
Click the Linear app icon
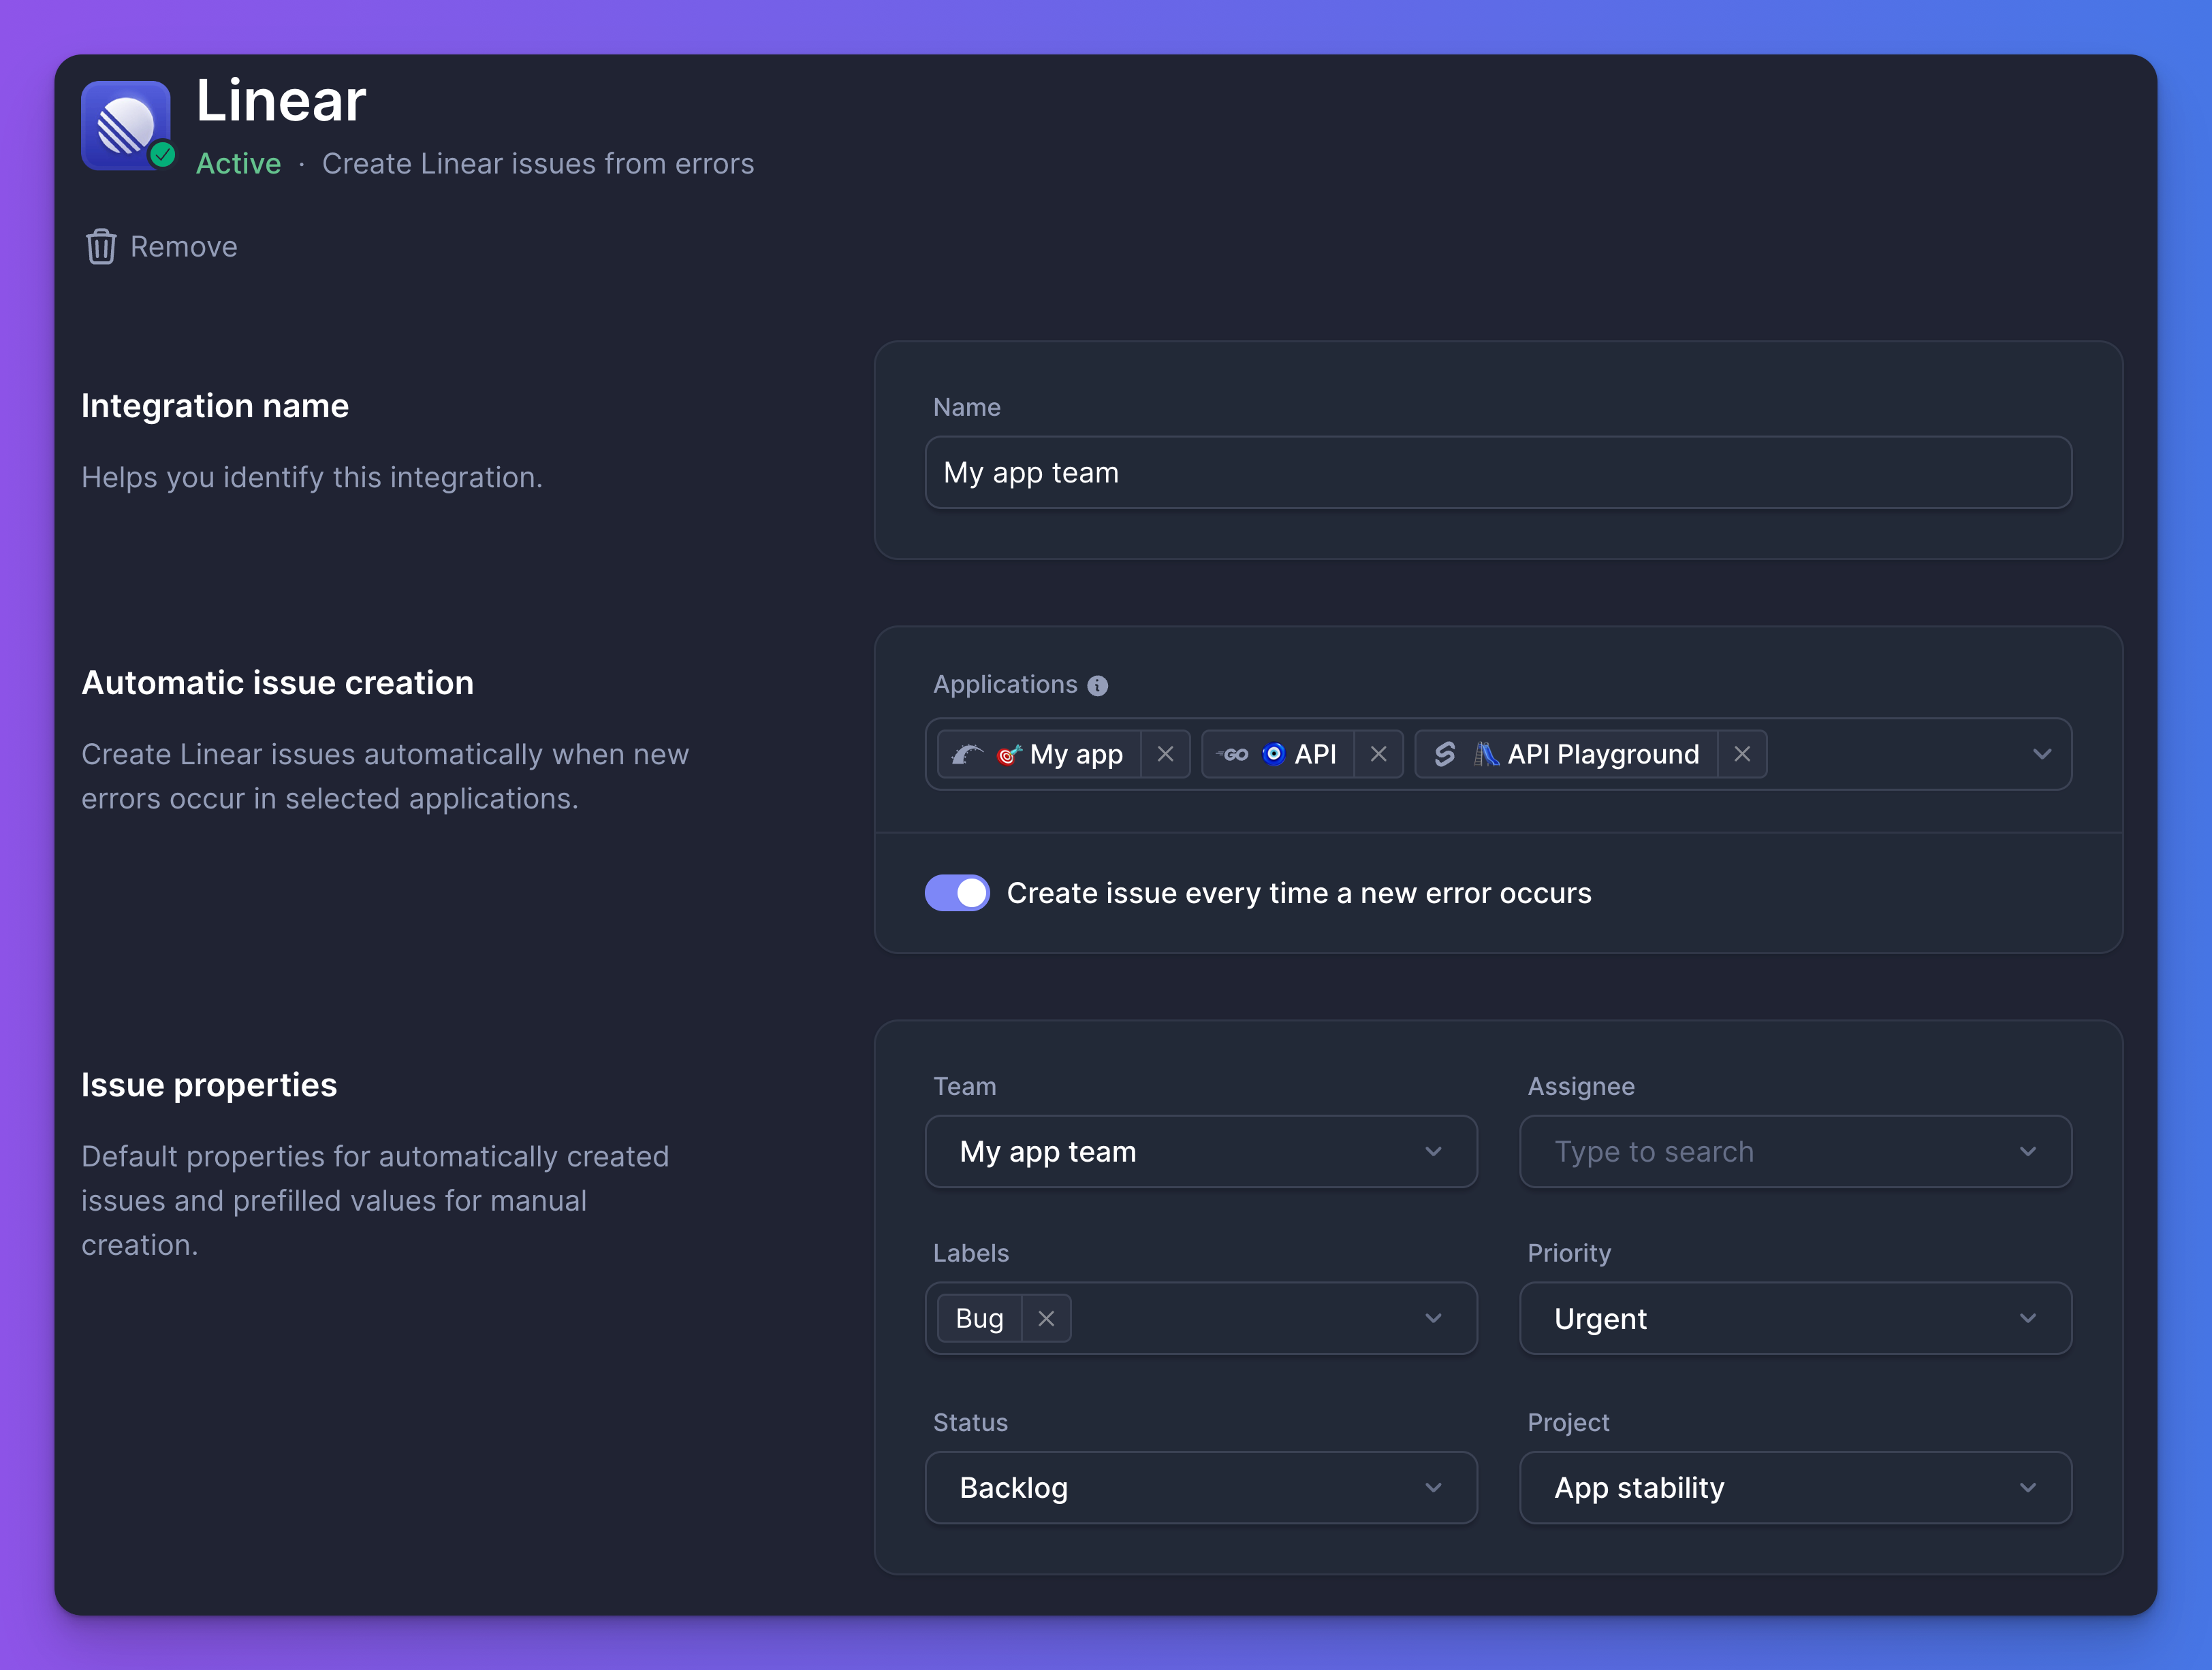[126, 125]
